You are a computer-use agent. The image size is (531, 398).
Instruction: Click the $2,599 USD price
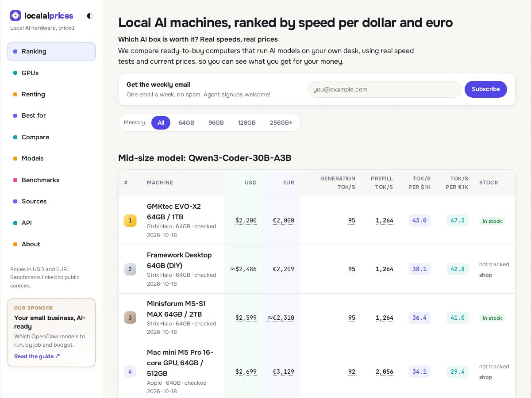pos(246,318)
